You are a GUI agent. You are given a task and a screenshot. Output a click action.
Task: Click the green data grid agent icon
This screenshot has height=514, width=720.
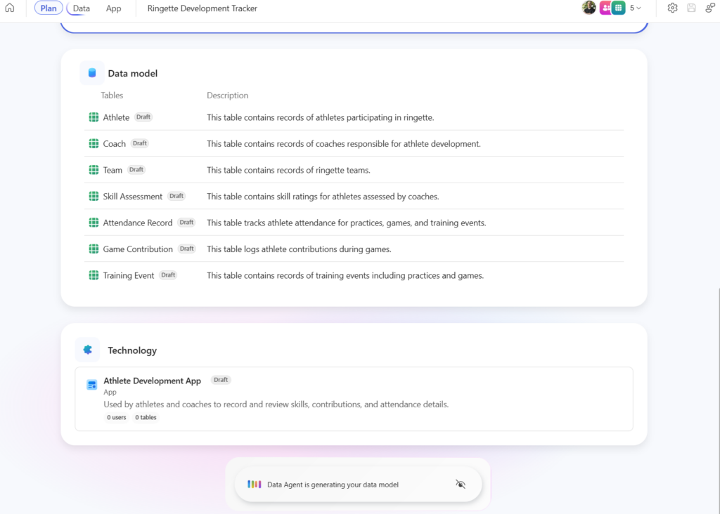pos(618,8)
